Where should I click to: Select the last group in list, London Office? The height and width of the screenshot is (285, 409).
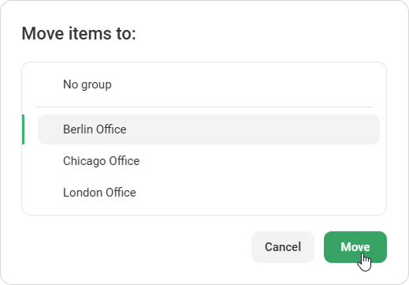pyautogui.click(x=209, y=193)
